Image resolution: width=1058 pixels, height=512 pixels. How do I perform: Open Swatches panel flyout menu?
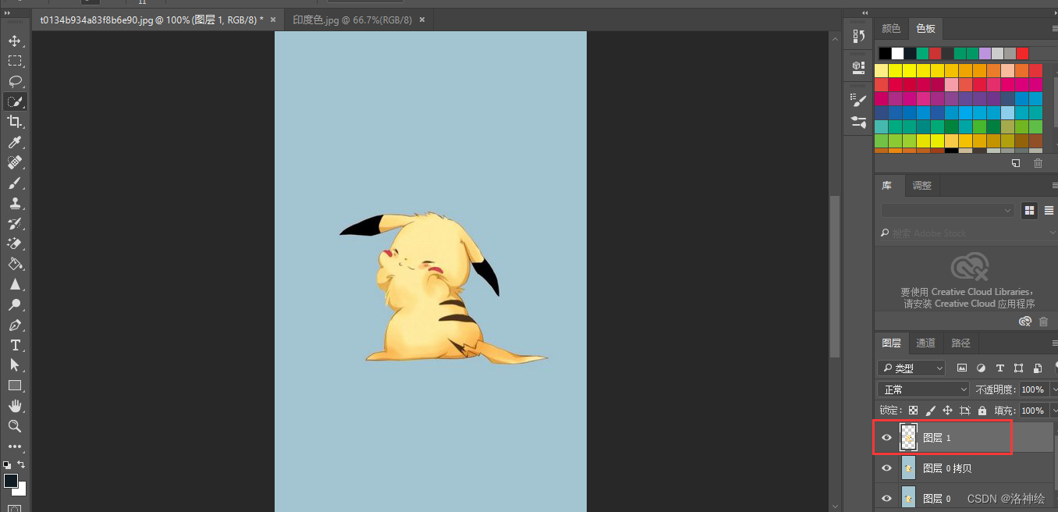(1053, 29)
